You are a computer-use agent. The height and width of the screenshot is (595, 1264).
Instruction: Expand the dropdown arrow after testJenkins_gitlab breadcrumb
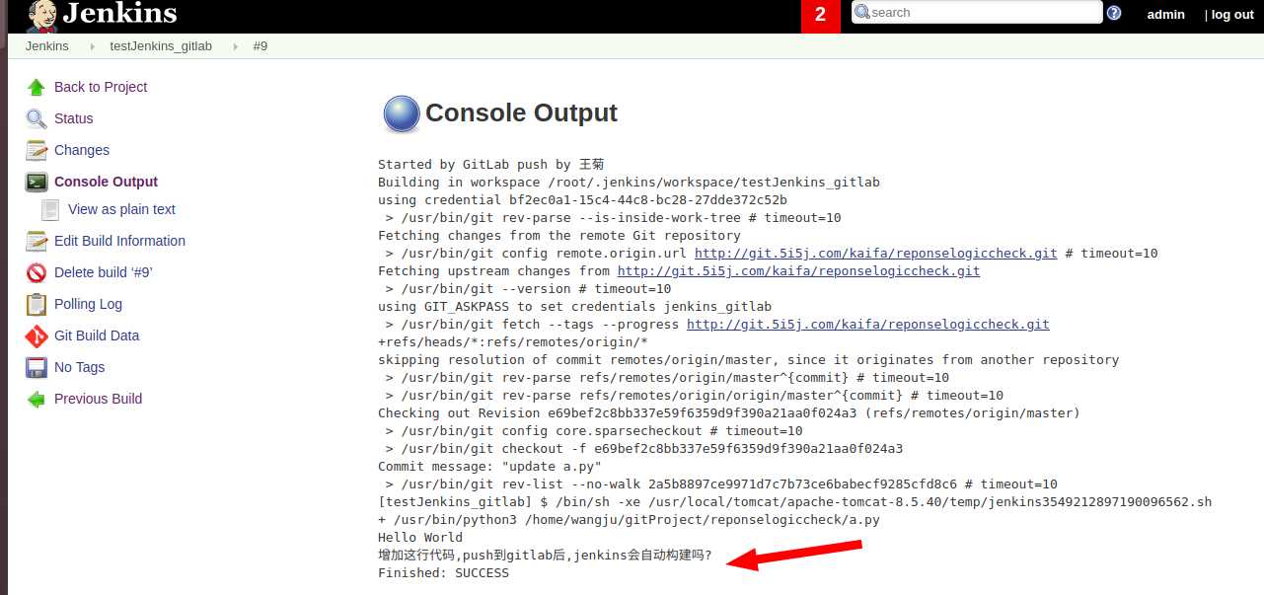[x=234, y=46]
